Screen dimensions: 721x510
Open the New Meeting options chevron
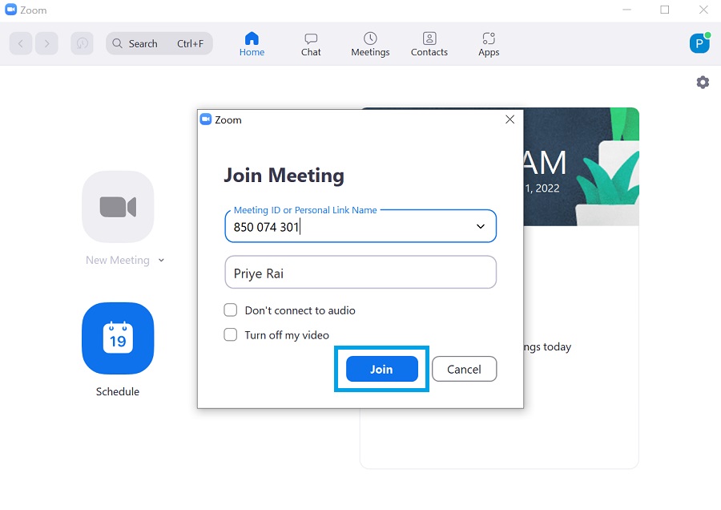coord(162,260)
